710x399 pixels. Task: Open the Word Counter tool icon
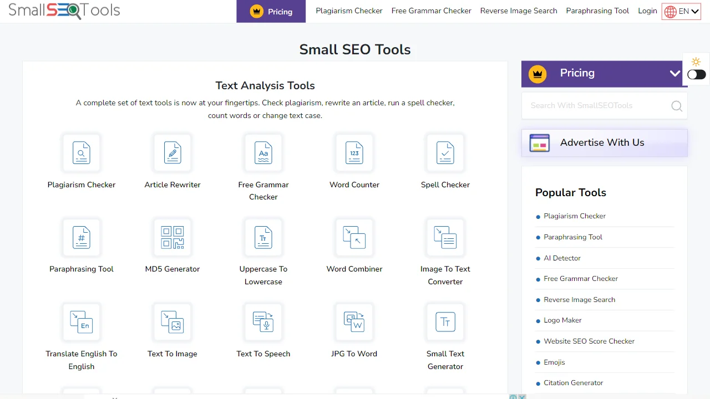(x=354, y=152)
